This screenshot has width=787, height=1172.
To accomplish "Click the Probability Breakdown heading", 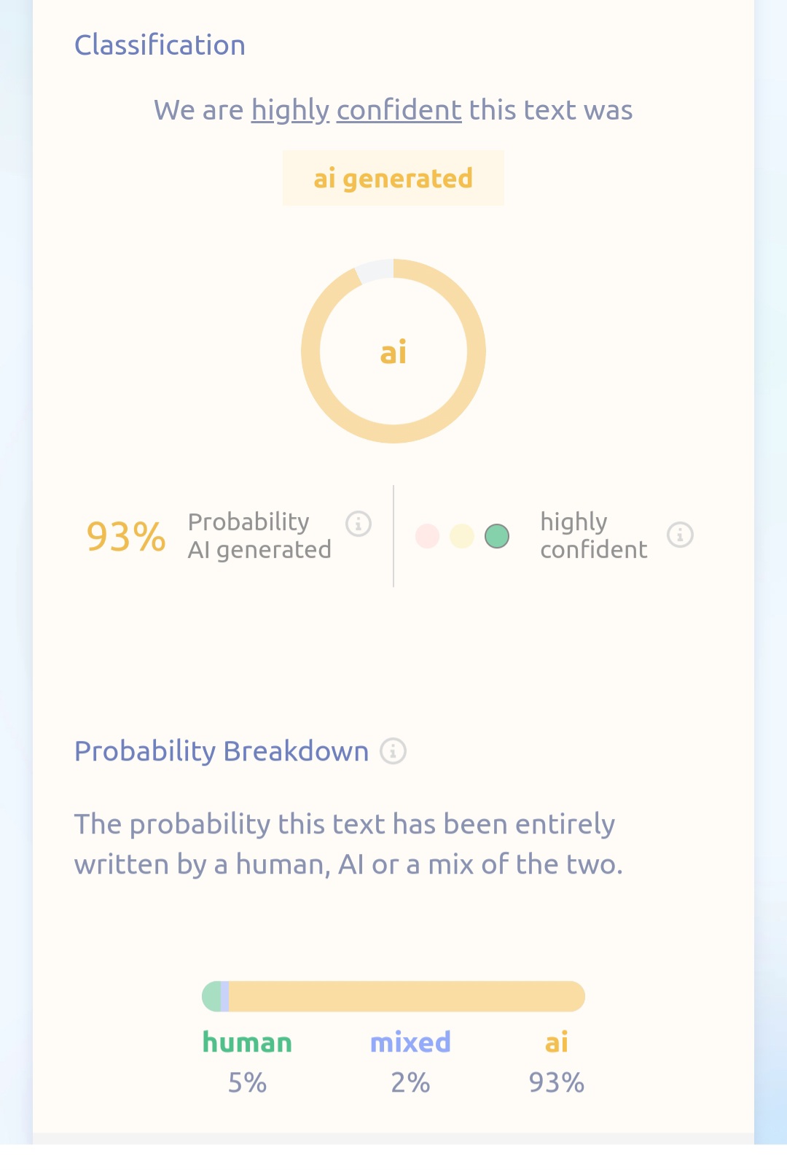I will [222, 751].
